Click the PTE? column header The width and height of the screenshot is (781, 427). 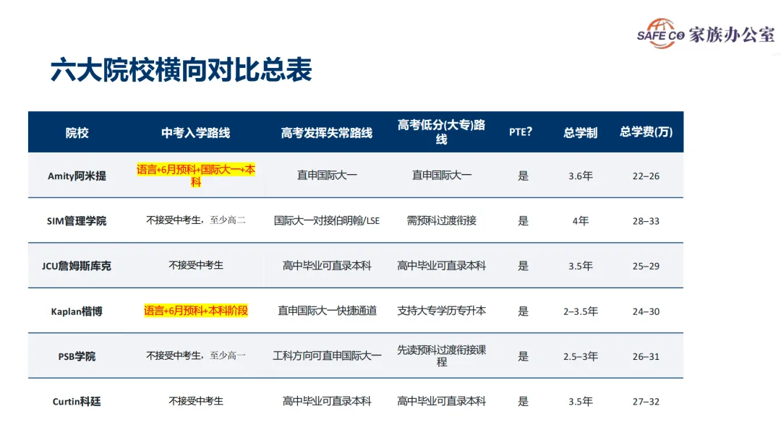click(x=521, y=132)
